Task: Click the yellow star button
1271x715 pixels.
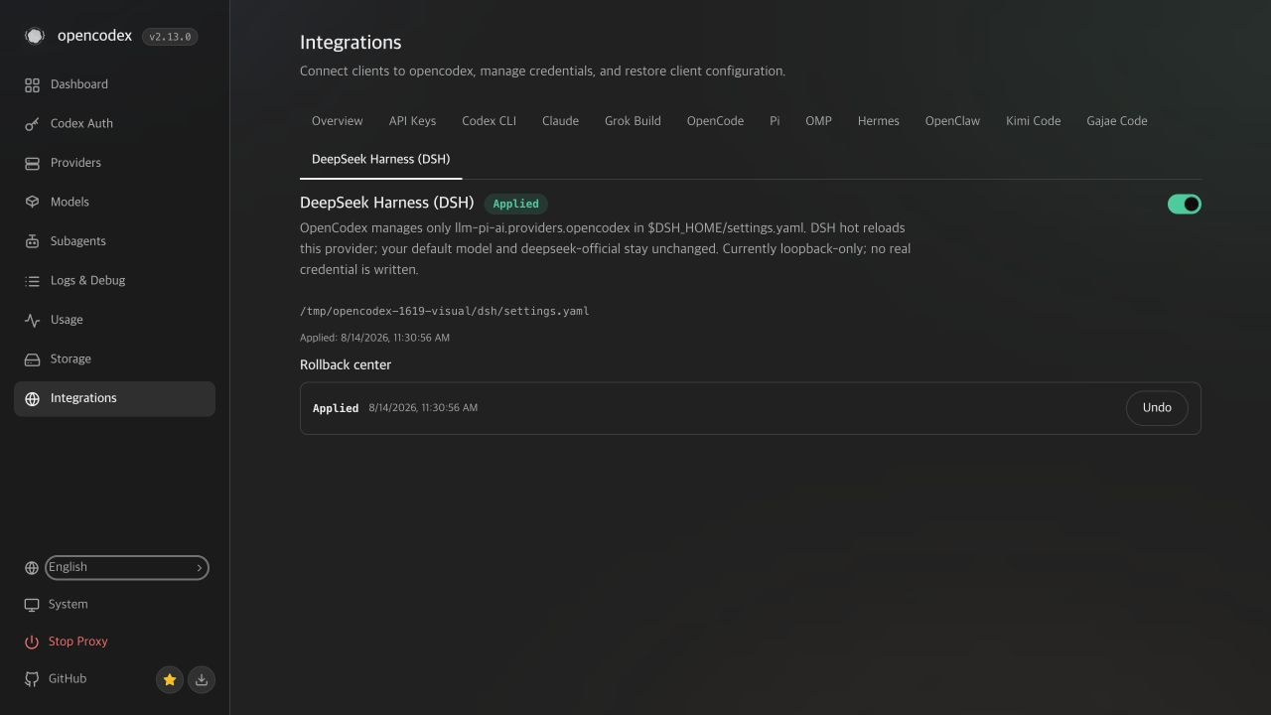Action: click(170, 679)
